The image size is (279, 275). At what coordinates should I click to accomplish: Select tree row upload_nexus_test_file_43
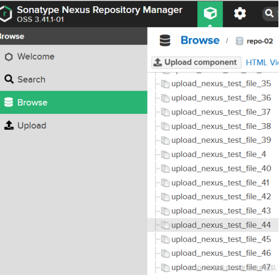pos(213,211)
